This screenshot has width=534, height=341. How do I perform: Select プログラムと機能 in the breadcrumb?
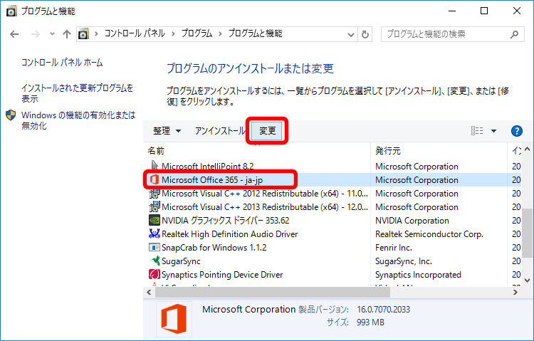(x=255, y=33)
